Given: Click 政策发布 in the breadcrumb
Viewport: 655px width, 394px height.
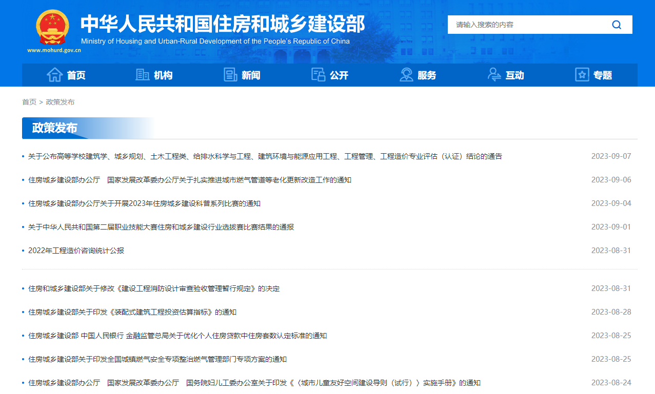Looking at the screenshot, I should click(x=60, y=102).
